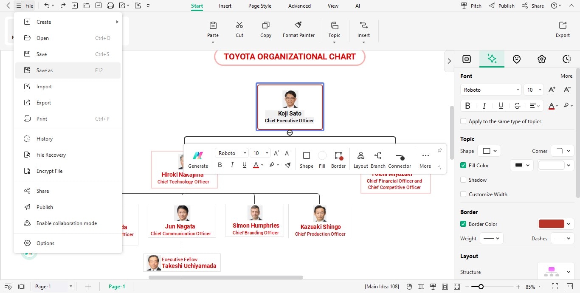Increase font size in right panel
The height and width of the screenshot is (293, 580).
pos(552,90)
